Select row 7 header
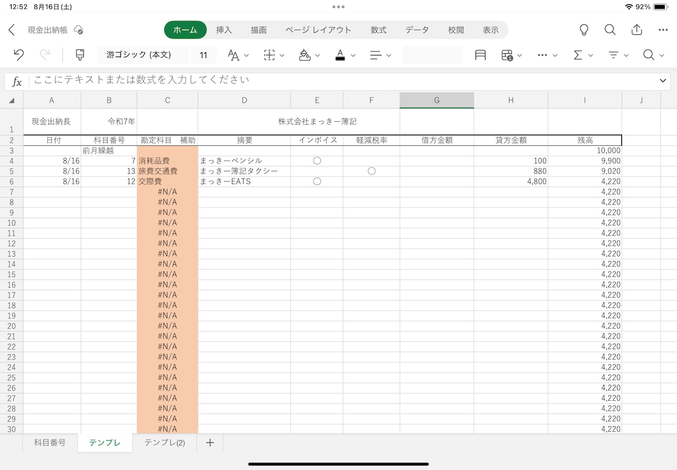The image size is (677, 470). (12, 192)
